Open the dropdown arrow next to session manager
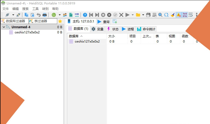 pos(13,15)
